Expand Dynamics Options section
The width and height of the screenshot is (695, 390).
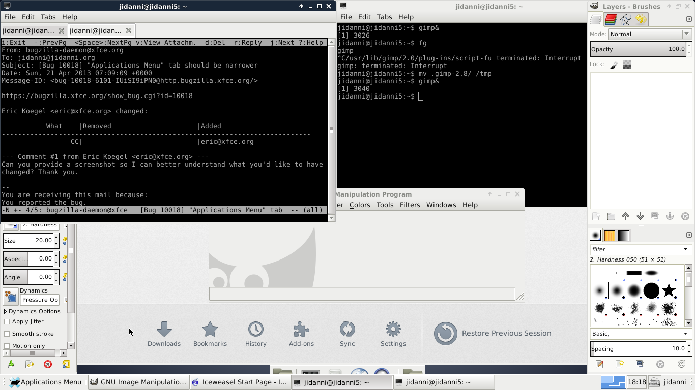click(6, 311)
